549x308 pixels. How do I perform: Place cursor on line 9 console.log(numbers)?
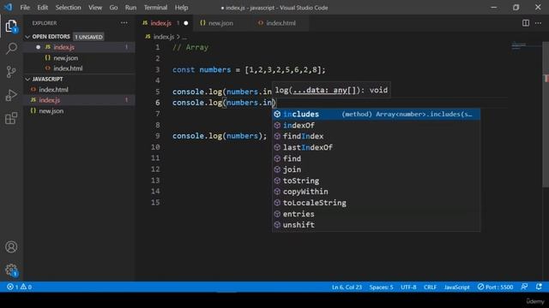pos(220,136)
